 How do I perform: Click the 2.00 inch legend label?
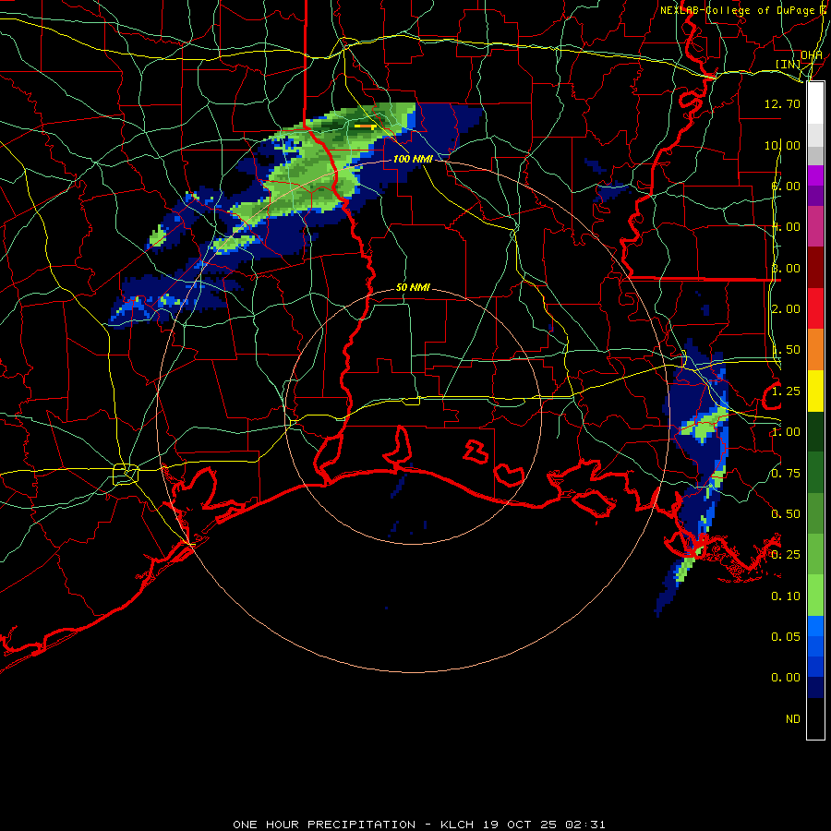point(786,309)
